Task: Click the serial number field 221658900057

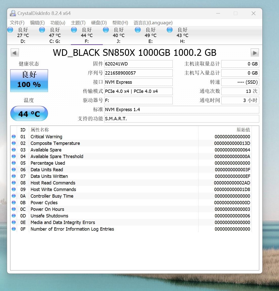Action: click(x=138, y=73)
